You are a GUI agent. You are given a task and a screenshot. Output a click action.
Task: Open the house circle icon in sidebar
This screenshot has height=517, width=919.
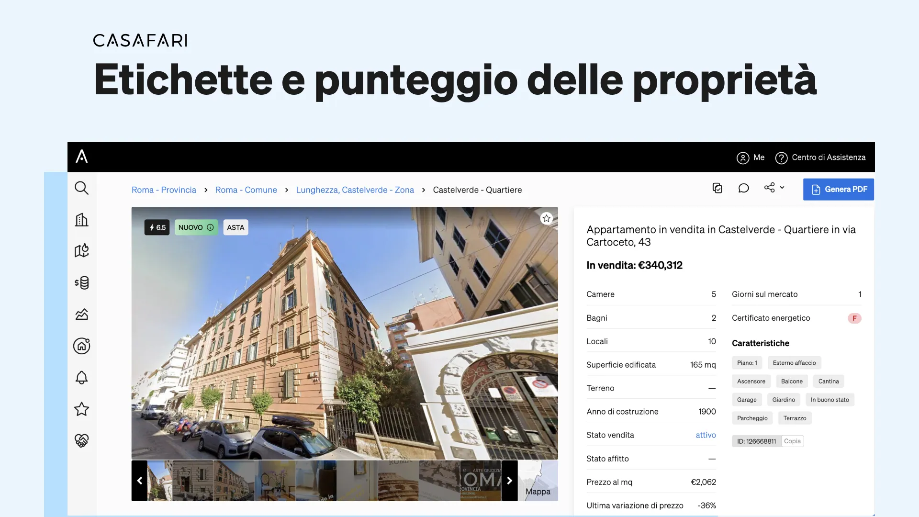click(81, 346)
